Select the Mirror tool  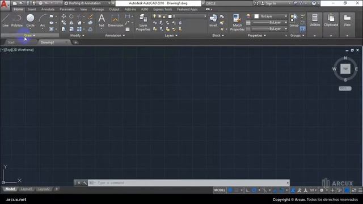point(71,23)
